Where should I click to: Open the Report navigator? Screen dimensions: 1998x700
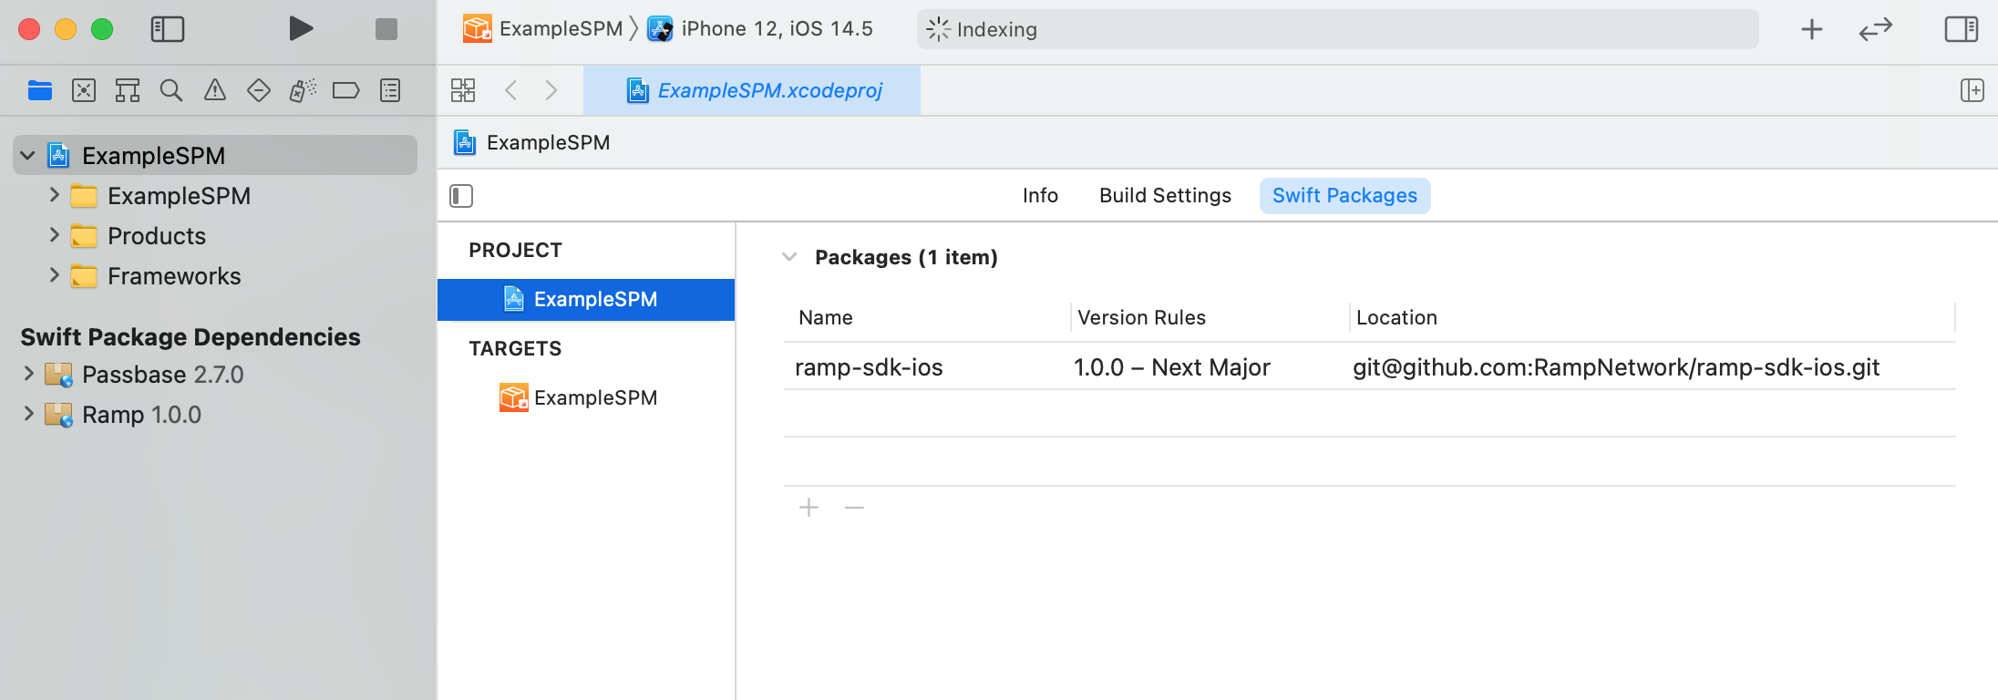point(390,90)
